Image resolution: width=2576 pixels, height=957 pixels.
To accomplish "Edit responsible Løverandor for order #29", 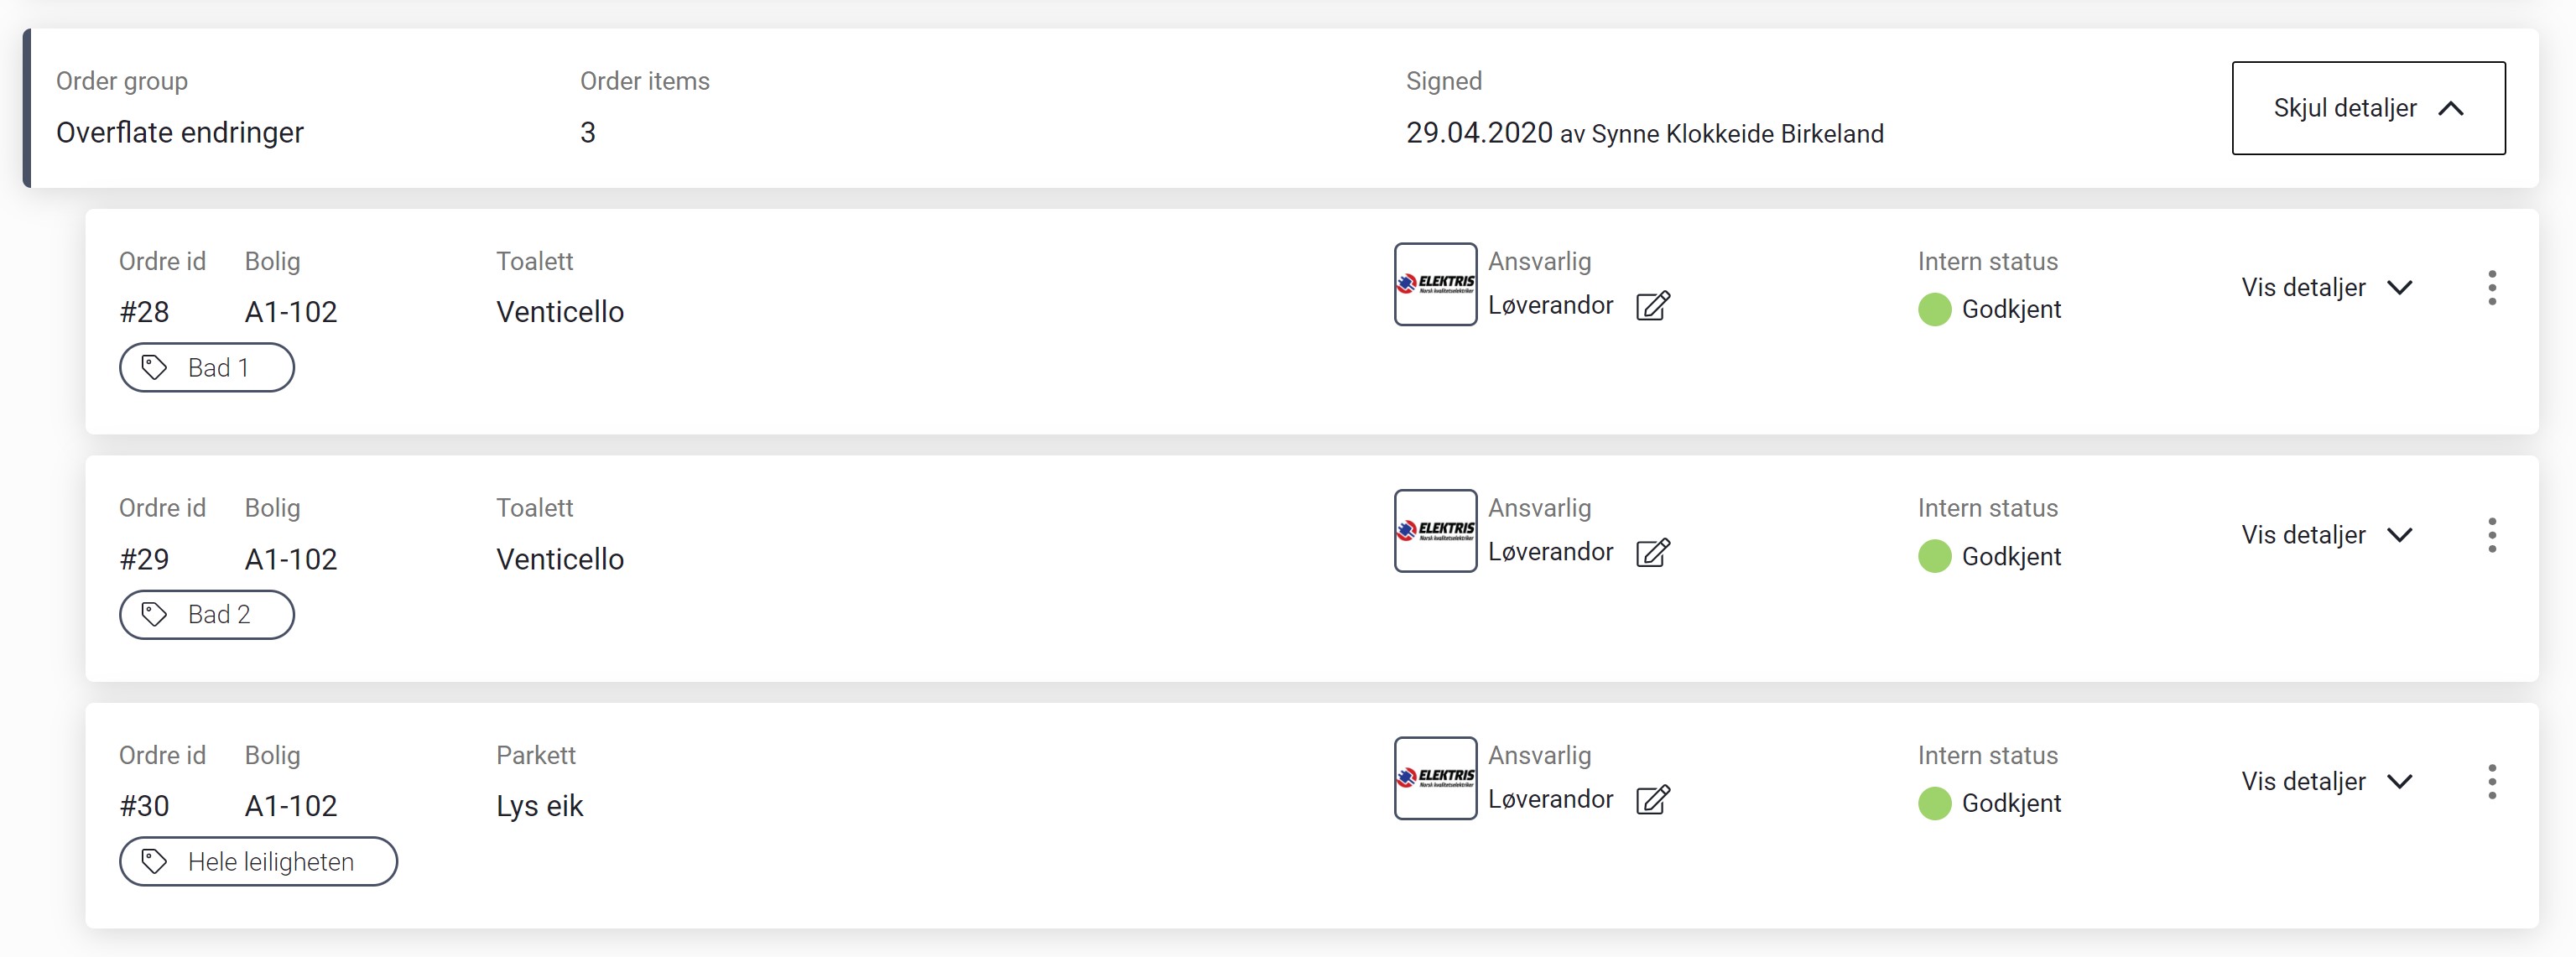I will 1653,552.
